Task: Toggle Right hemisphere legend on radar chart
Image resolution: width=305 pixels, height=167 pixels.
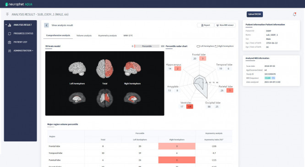Action: 224,46
